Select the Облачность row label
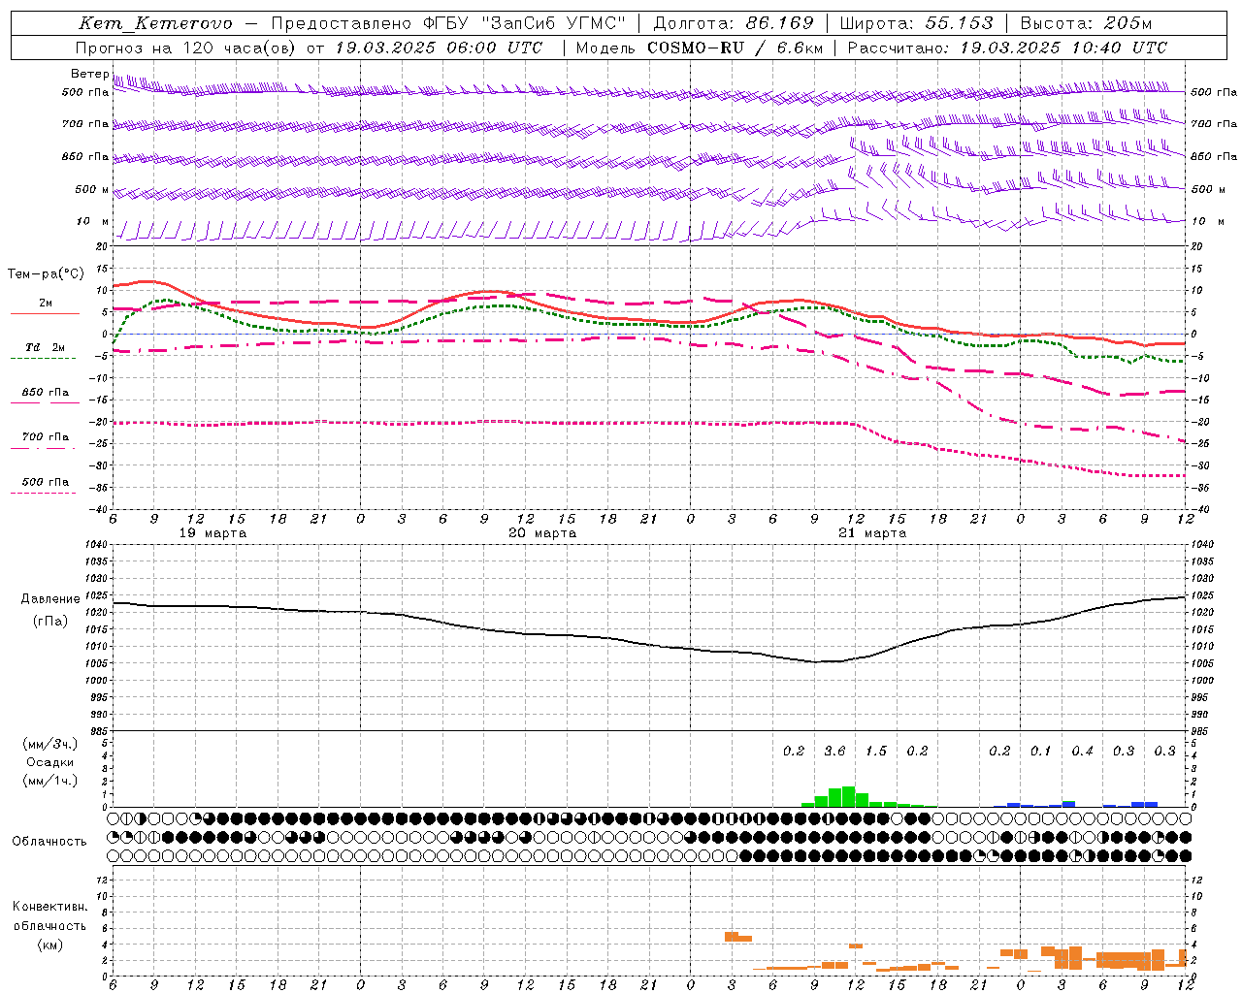 [x=49, y=842]
